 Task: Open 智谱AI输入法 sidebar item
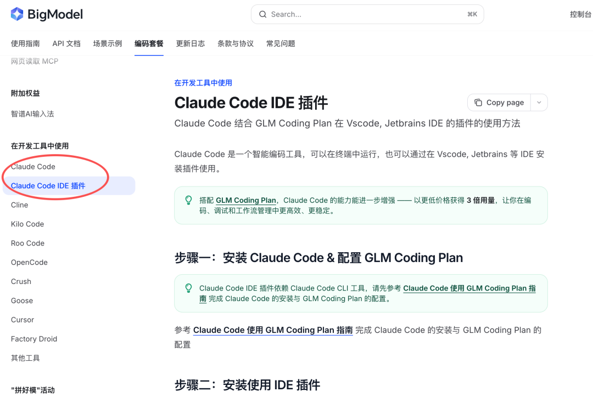click(32, 113)
